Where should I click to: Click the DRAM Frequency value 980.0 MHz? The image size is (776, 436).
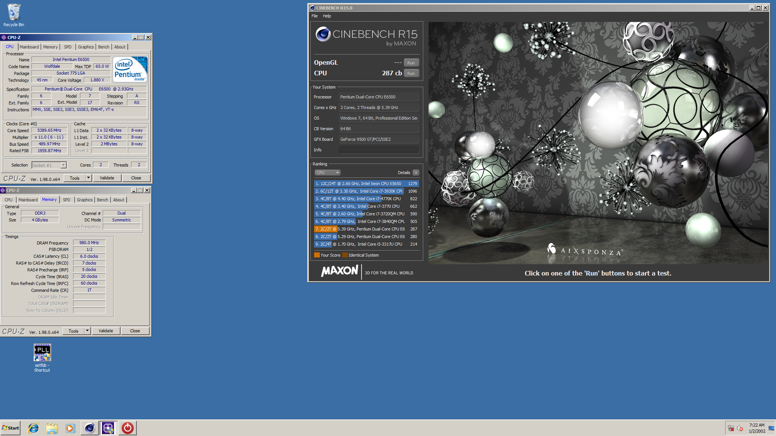[89, 243]
